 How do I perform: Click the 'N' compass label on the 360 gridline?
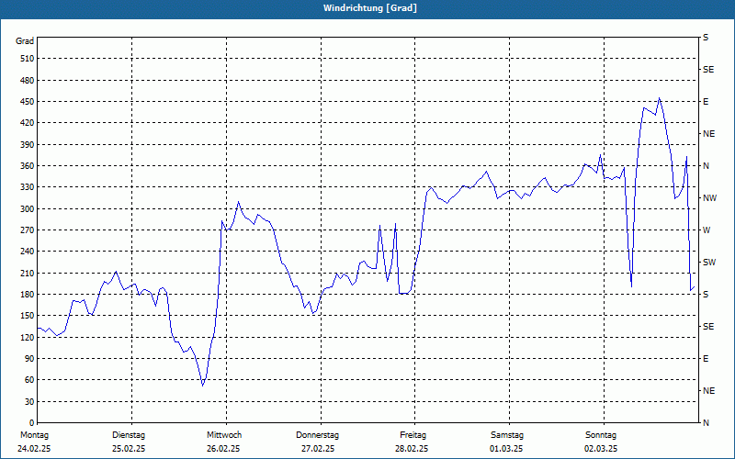[706, 166]
